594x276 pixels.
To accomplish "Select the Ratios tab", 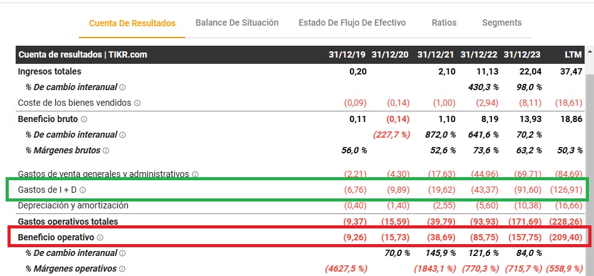I will [444, 23].
